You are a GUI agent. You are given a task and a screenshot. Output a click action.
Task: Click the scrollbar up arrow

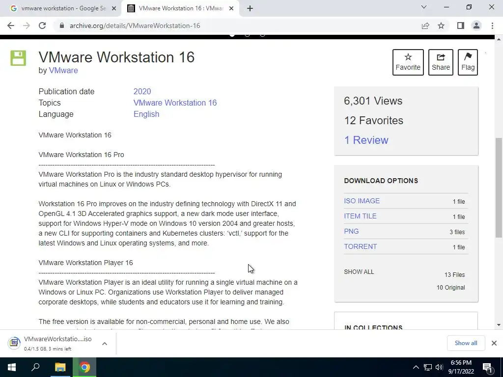(499, 39)
